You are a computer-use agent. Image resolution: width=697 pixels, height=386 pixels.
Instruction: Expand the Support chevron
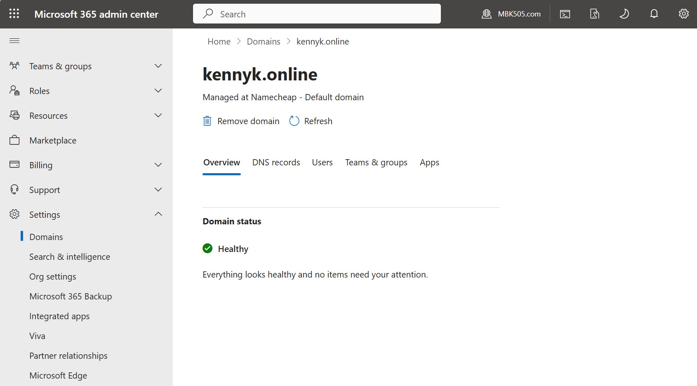(158, 189)
